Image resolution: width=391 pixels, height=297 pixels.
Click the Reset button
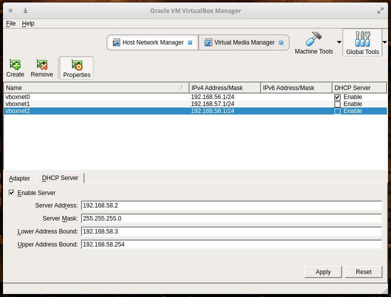[363, 272]
